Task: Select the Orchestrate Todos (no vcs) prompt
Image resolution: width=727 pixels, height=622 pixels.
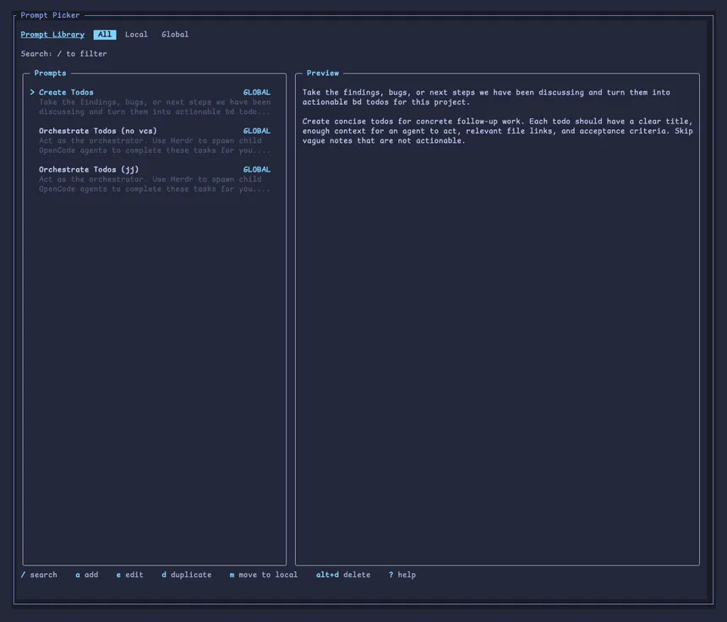Action: [98, 131]
